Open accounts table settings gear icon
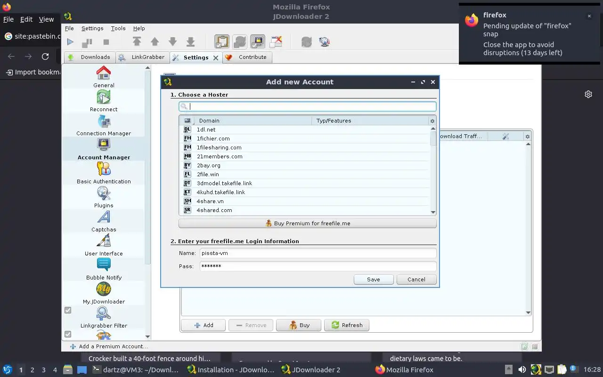603x377 pixels. pos(528,137)
